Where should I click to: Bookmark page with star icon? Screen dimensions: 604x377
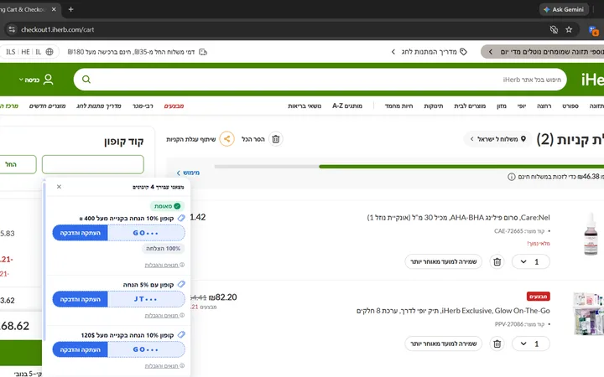click(569, 29)
